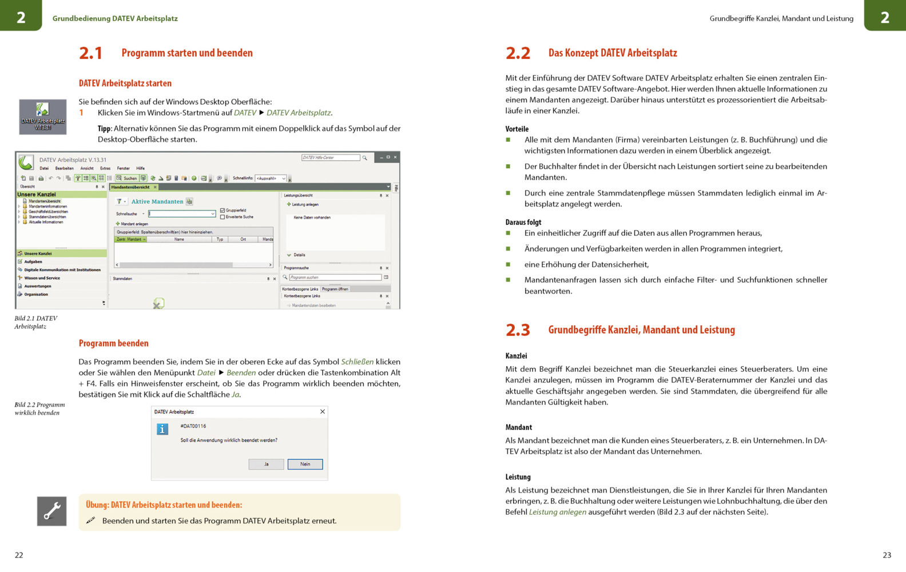Open the Extras menu
906x572 pixels.
(105, 169)
